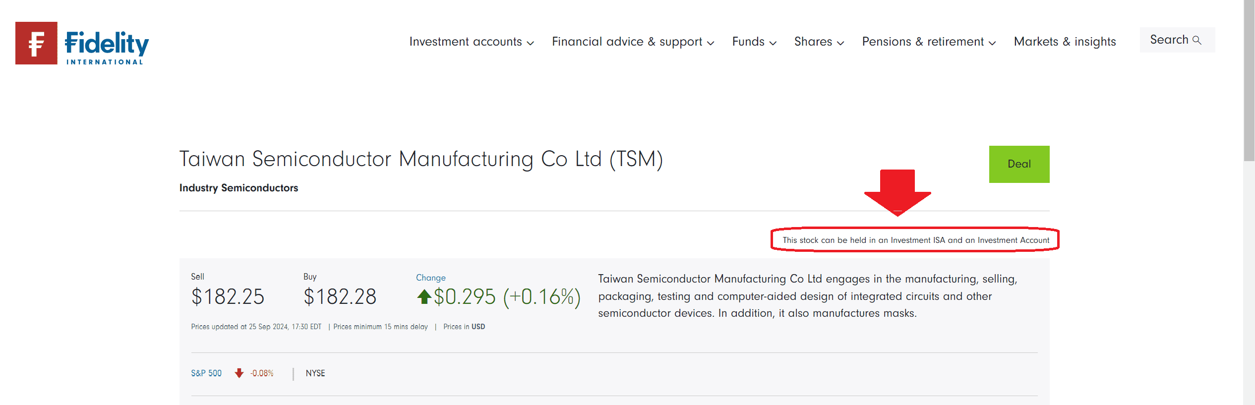Click the Fidelity International wordmark
Screen dimensions: 1255x405
(107, 47)
